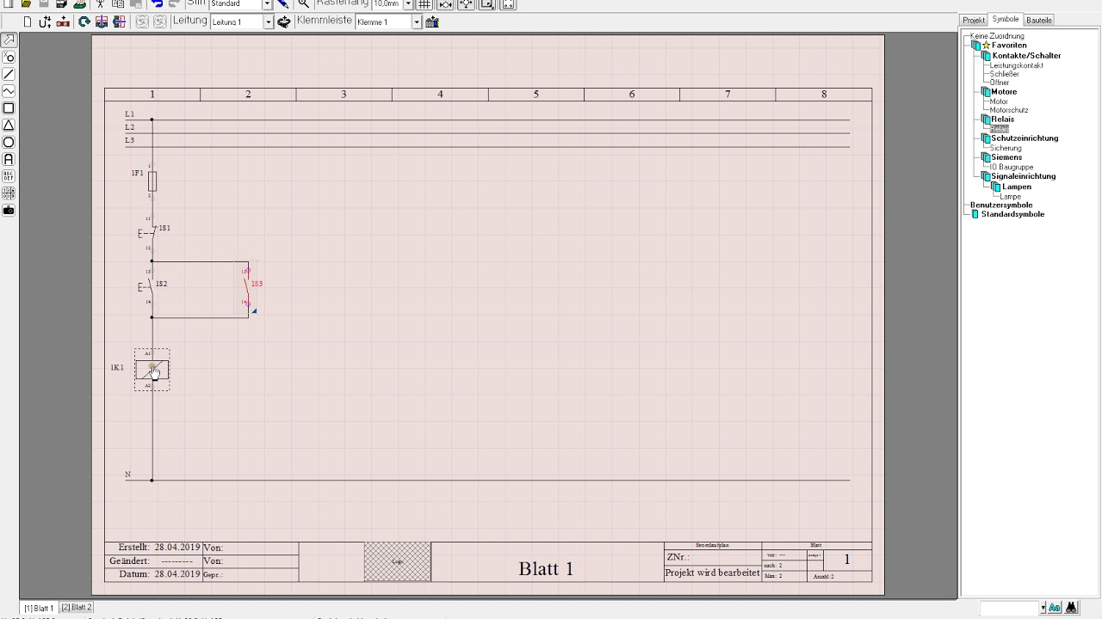Click the mirror horizontally icon
The height and width of the screenshot is (619, 1102).
[x=102, y=21]
